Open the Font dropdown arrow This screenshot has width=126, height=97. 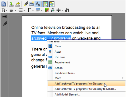coord(33,11)
